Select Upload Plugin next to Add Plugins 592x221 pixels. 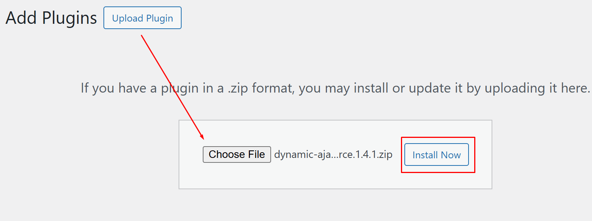click(142, 17)
